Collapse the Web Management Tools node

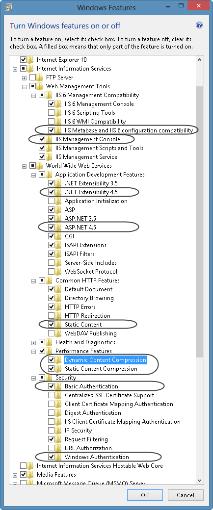(x=24, y=86)
